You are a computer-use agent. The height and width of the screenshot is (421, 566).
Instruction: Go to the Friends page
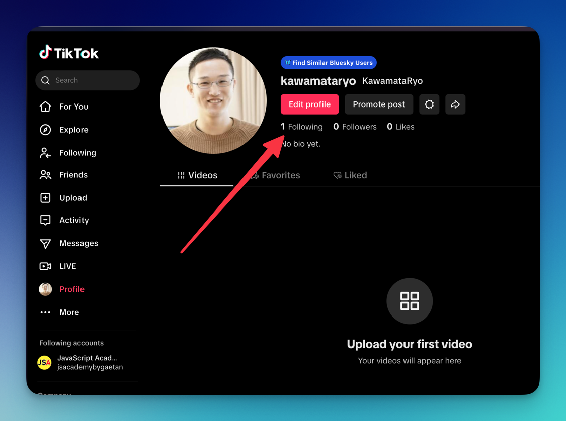tap(73, 175)
